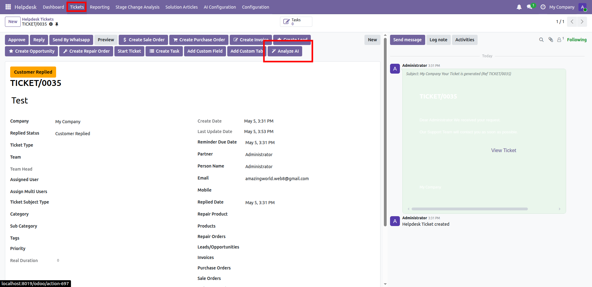Viewport: 592px width, 287px height.
Task: Open the Assigned User field dropdown
Action: point(121,180)
